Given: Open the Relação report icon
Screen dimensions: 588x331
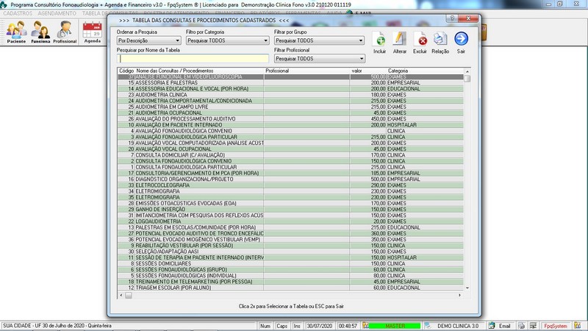Looking at the screenshot, I should pyautogui.click(x=440, y=39).
